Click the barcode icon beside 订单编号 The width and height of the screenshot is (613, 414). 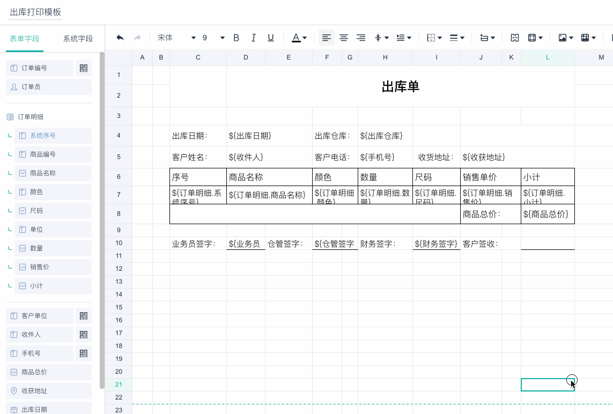[83, 68]
